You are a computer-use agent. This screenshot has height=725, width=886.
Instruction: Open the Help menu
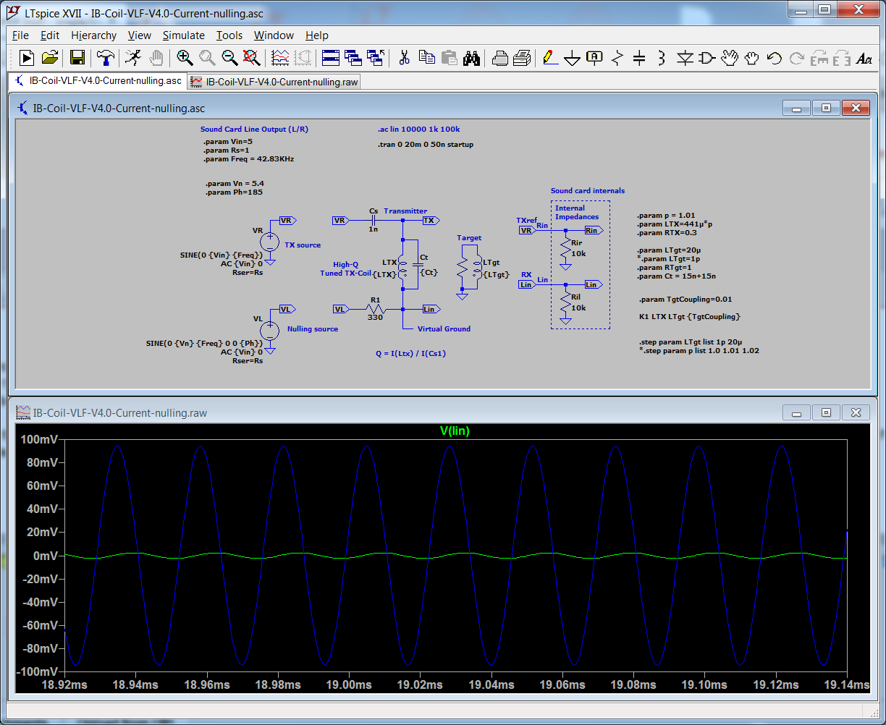click(x=316, y=35)
